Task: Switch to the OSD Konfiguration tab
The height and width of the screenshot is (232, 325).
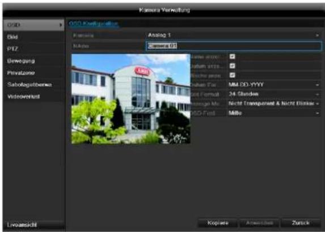Action: click(94, 23)
